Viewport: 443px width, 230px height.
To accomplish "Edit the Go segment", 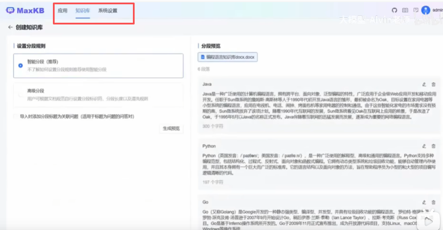I will 424,202.
